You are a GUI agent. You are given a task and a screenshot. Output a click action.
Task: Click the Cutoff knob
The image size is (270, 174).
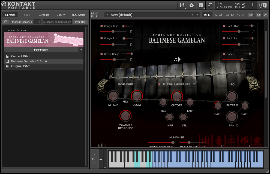tap(177, 97)
